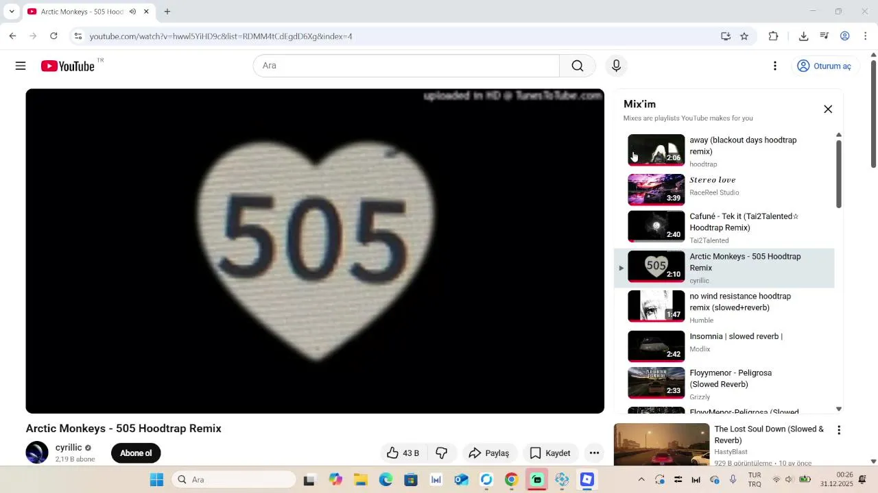
Task: Close the Mix'im playlist panel
Action: (828, 110)
